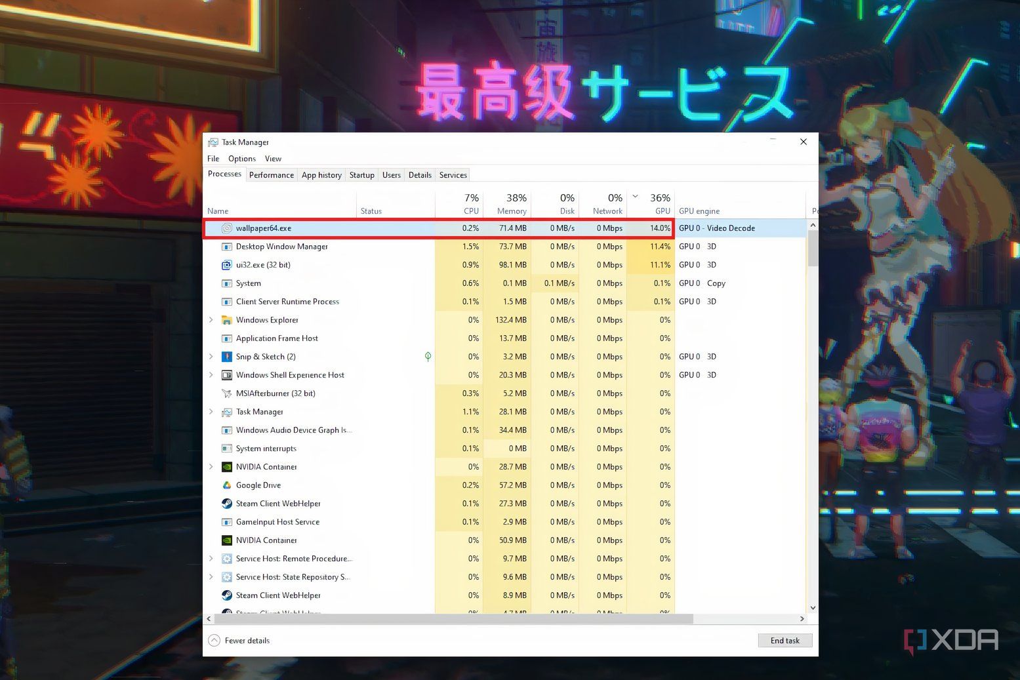Open the Options menu
The height and width of the screenshot is (680, 1020).
(241, 159)
